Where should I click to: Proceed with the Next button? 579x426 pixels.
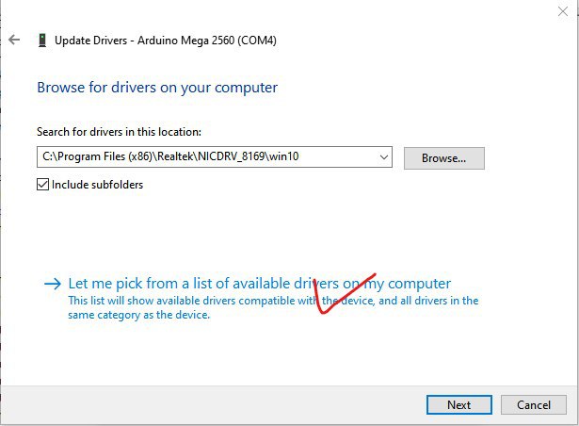459,405
